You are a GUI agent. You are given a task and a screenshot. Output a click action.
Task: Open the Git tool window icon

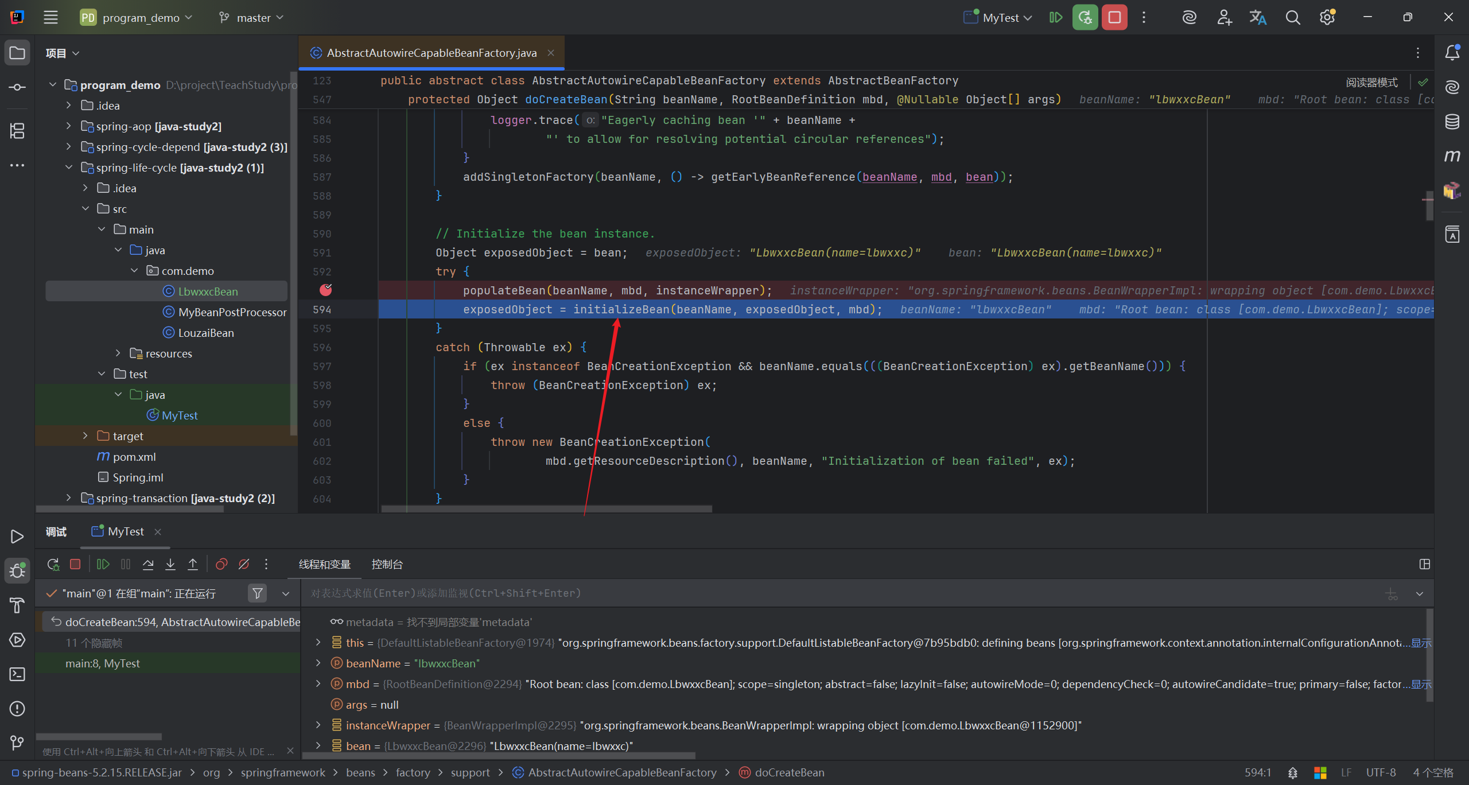pyautogui.click(x=17, y=743)
